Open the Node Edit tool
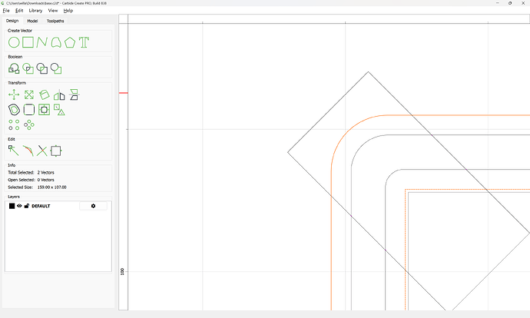530x318 pixels. 13,151
